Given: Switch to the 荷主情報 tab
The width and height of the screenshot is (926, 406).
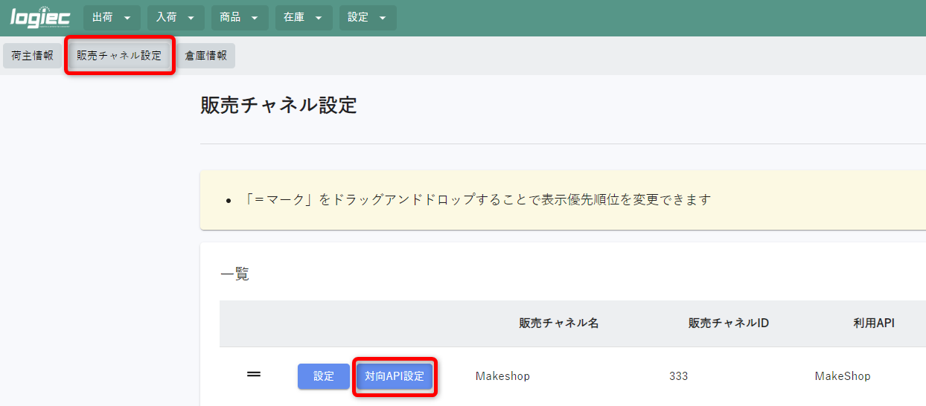Looking at the screenshot, I should (33, 56).
